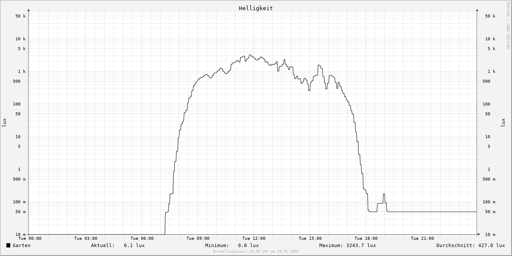This screenshot has height=256, width=512.
Task: Click the 'Durchschnitt: 427.0 lux' readout
Action: [471, 245]
